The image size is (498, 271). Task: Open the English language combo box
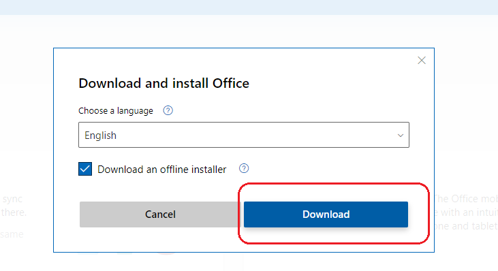[244, 135]
